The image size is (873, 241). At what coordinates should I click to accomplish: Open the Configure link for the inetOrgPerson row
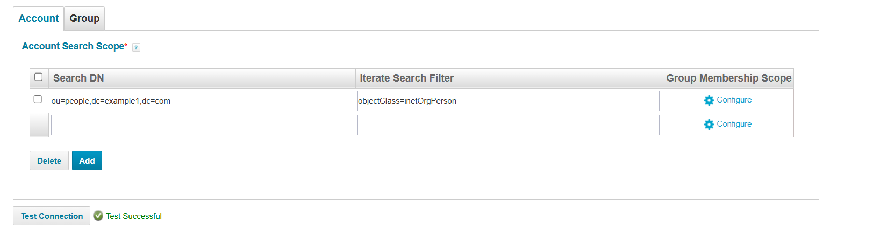pos(734,100)
